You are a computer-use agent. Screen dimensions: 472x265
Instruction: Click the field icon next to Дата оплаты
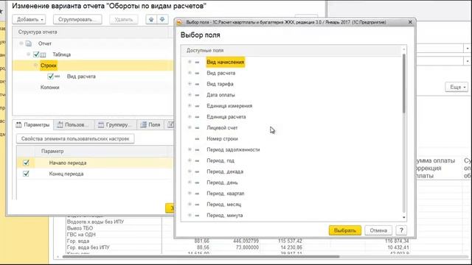197,95
